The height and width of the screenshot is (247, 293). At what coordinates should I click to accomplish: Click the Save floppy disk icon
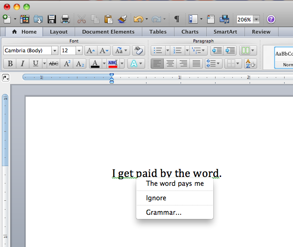pyautogui.click(x=52, y=19)
